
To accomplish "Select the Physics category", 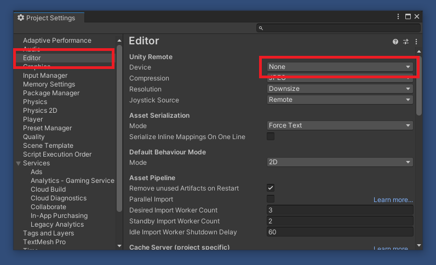I will tap(35, 102).
